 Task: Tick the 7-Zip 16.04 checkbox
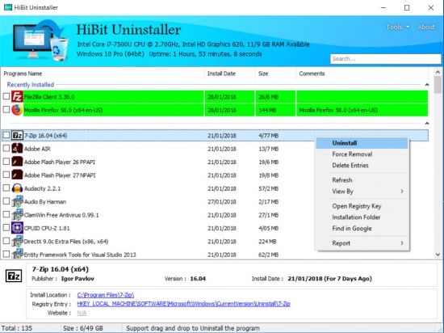(6, 135)
